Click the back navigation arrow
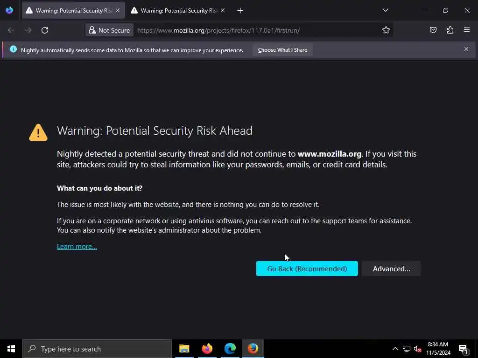The image size is (478, 358). (x=11, y=30)
